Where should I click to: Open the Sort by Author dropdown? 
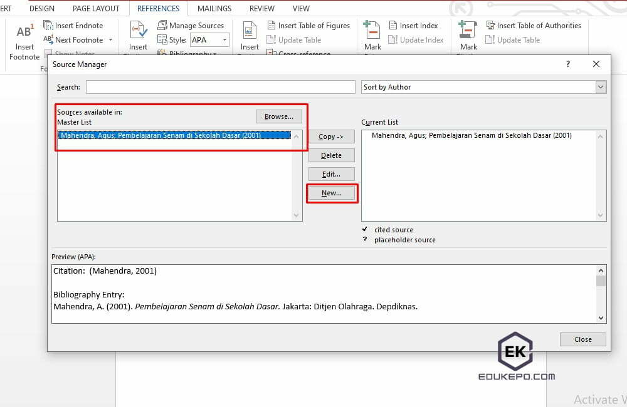coord(601,87)
